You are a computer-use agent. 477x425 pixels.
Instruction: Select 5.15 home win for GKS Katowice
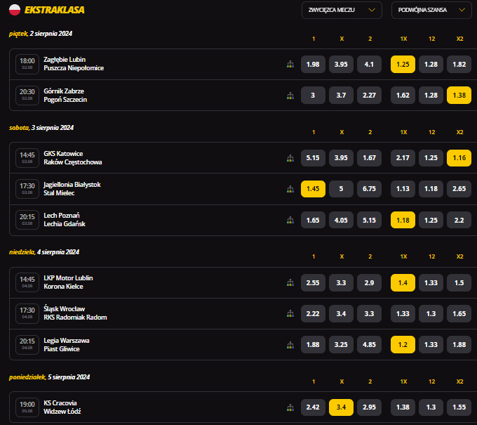[313, 158]
